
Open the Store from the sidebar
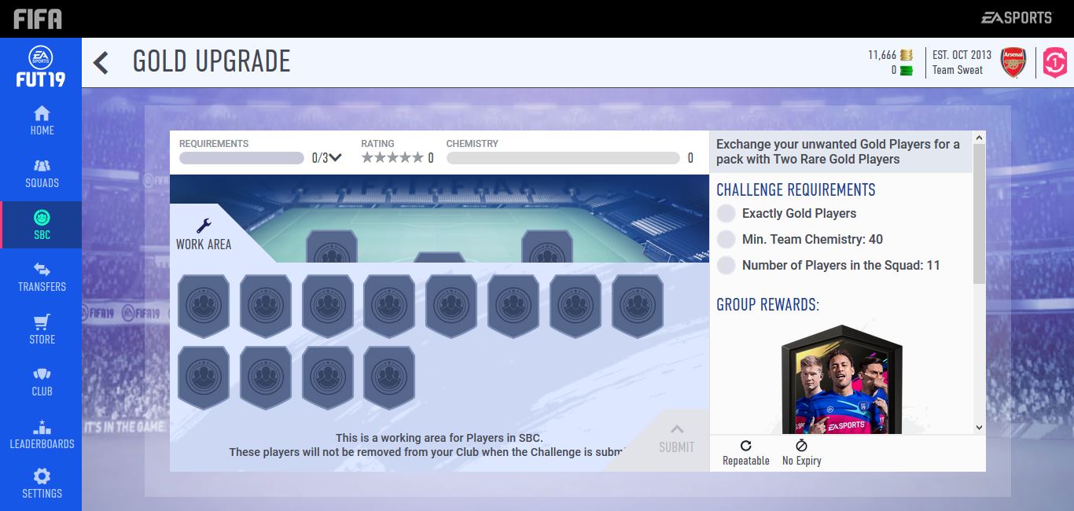(x=42, y=329)
